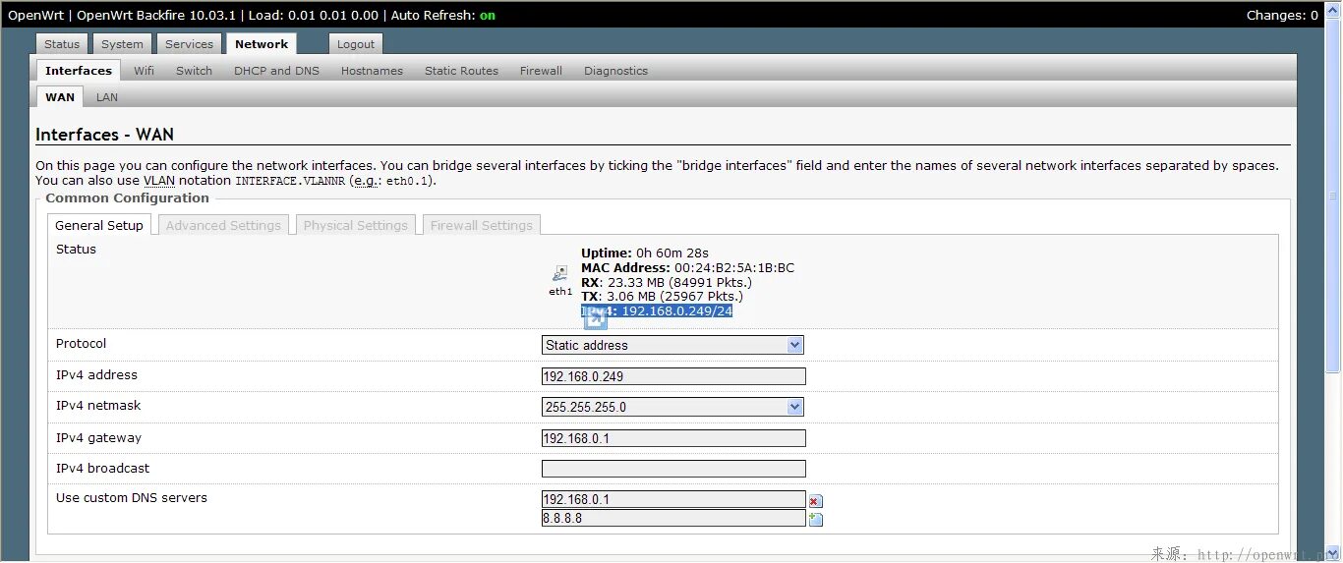1343x563 pixels.
Task: Click the TX 3.06 MB statistic
Action: point(662,297)
